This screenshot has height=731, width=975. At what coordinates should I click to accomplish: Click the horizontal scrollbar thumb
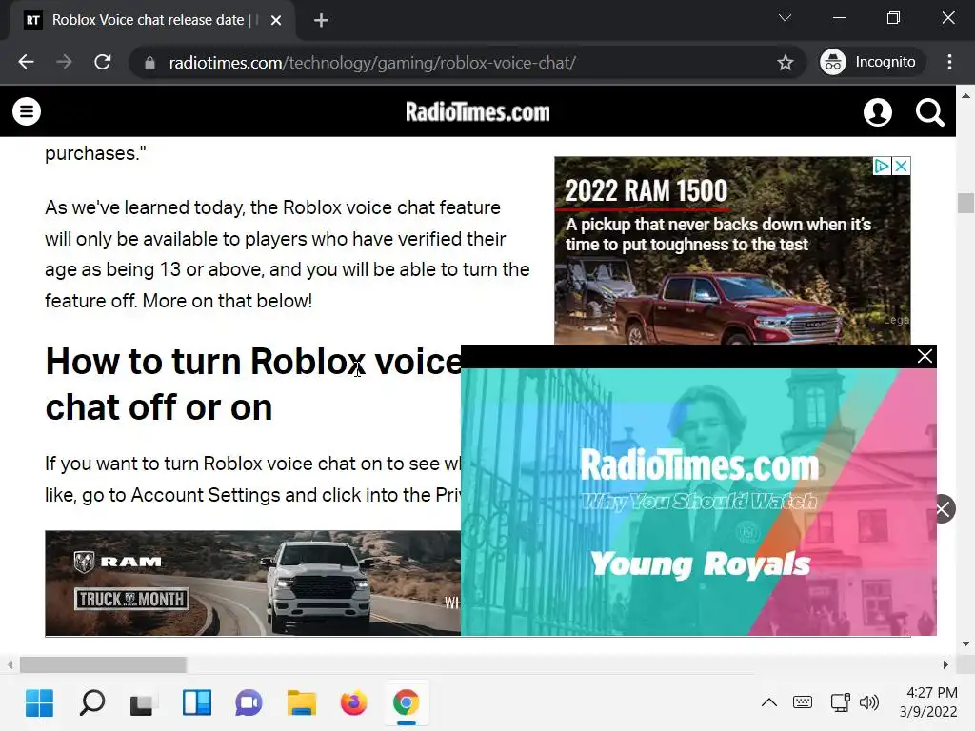[x=103, y=664]
